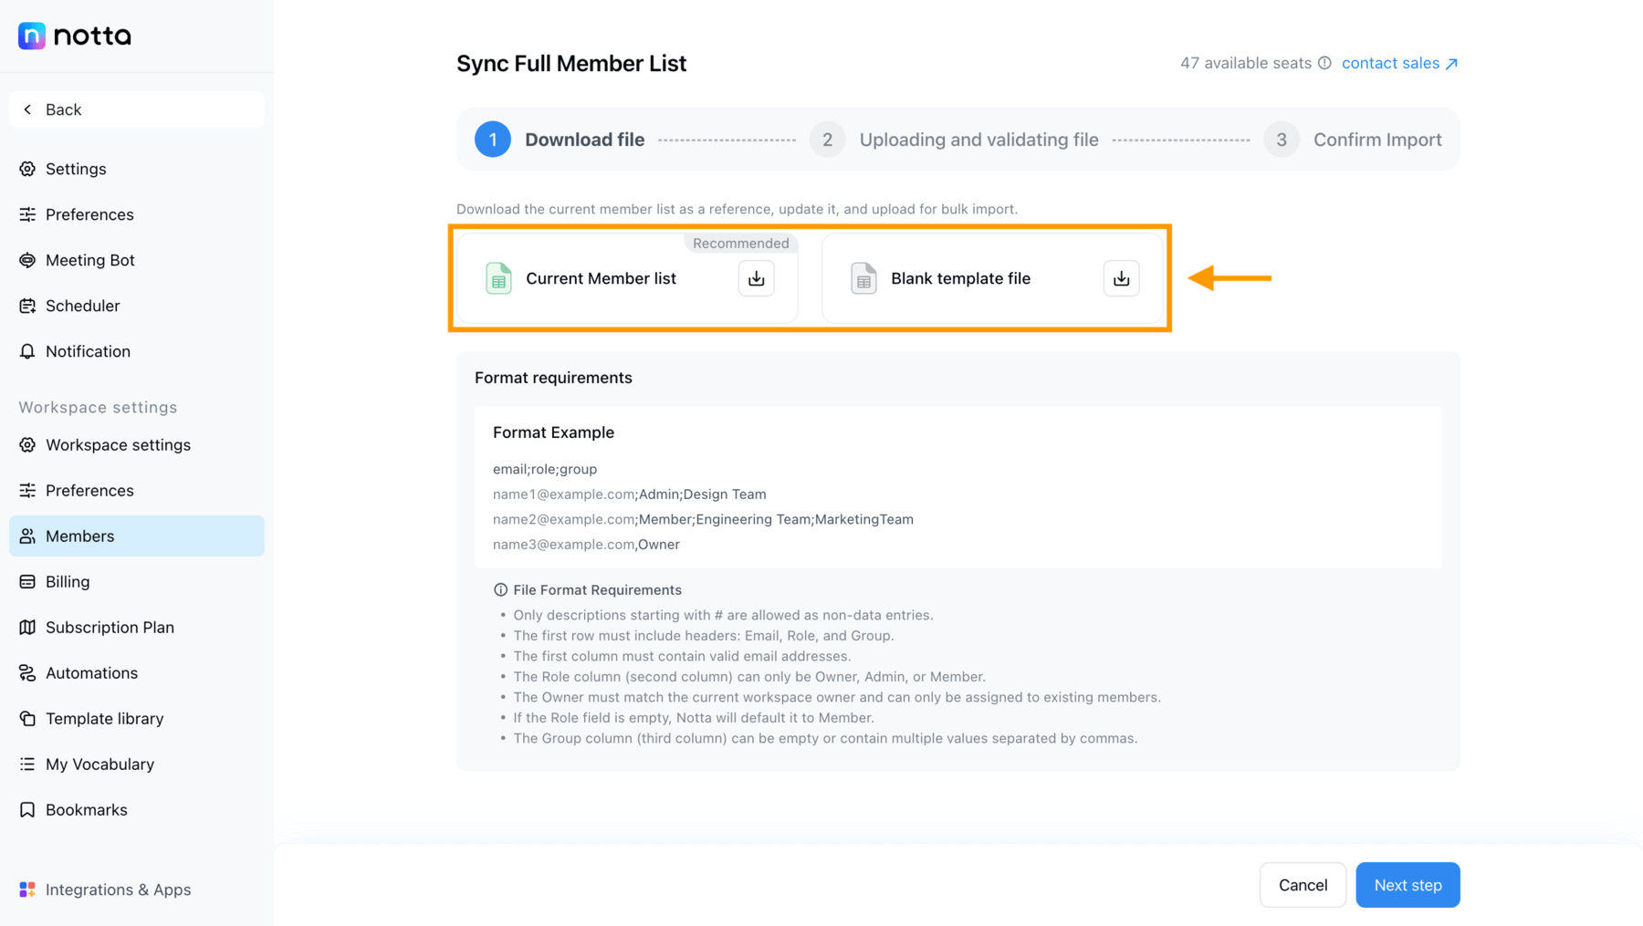1643x926 pixels.
Task: Download the Current Member list file
Action: (x=757, y=278)
